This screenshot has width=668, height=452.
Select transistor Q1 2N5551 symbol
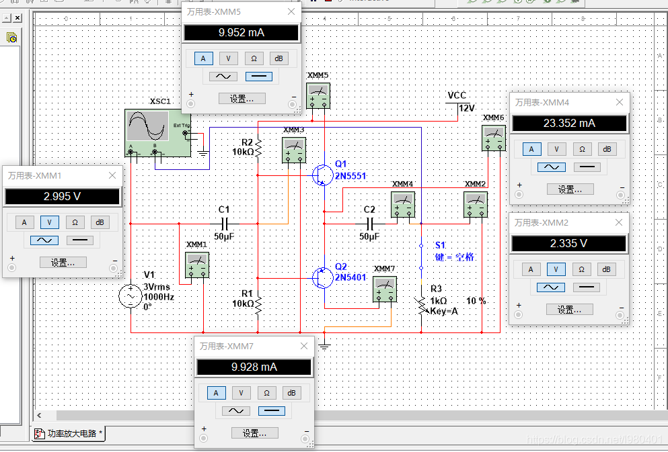[322, 175]
